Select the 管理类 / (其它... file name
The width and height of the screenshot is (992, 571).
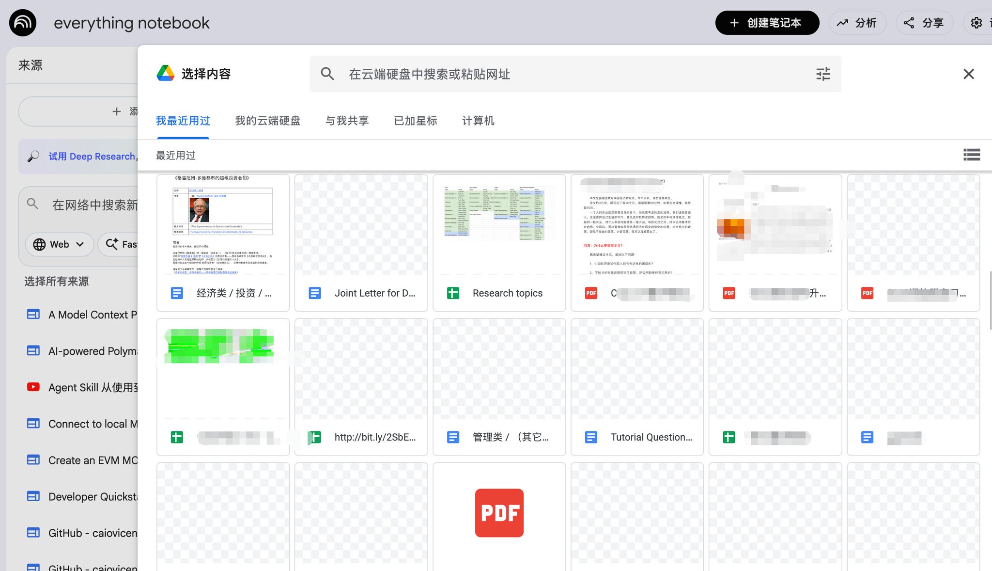point(511,437)
